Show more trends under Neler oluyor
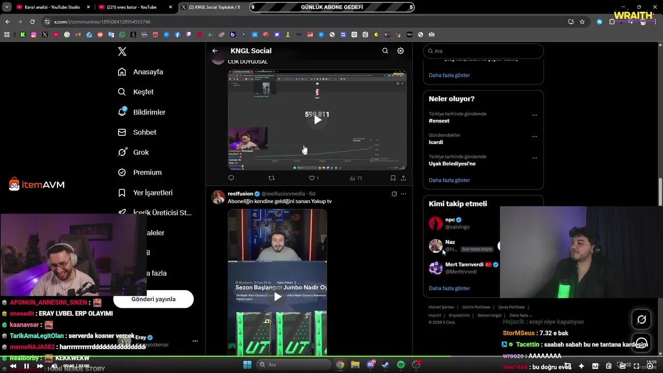The height and width of the screenshot is (373, 663). pos(449,180)
